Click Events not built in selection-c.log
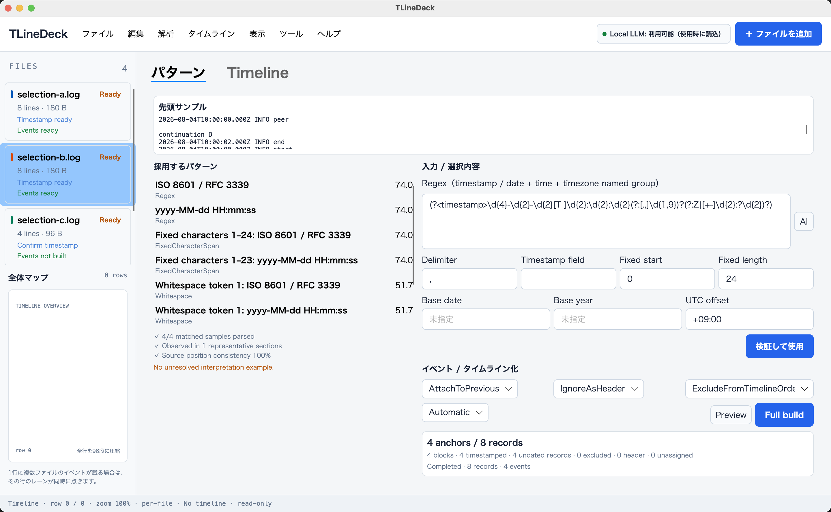This screenshot has width=831, height=512. click(x=42, y=256)
